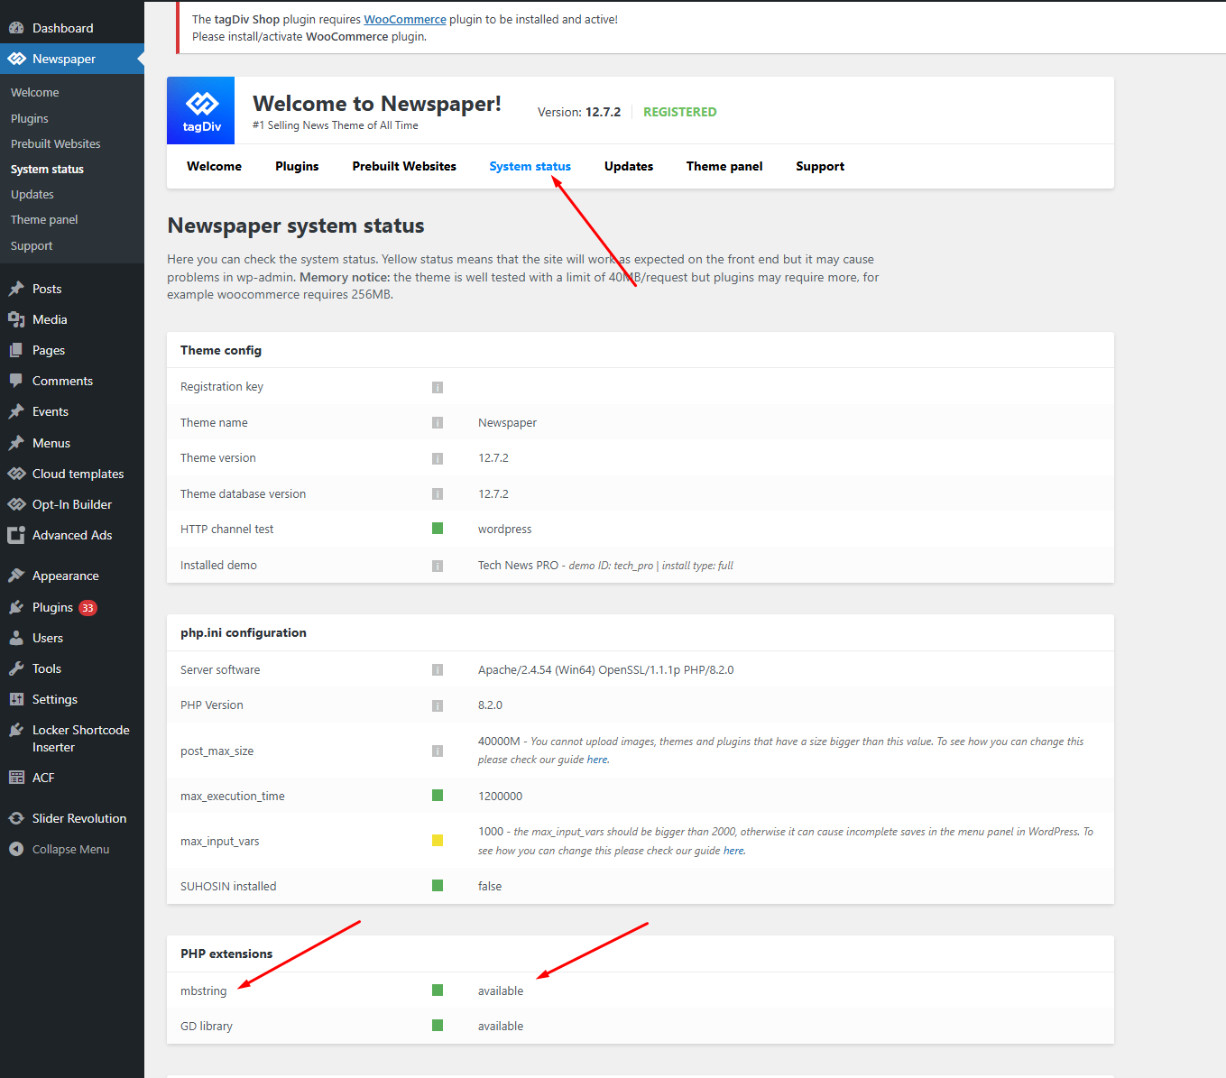This screenshot has height=1078, width=1226.
Task: Switch to Prebuilt Websites tab
Action: pyautogui.click(x=404, y=166)
